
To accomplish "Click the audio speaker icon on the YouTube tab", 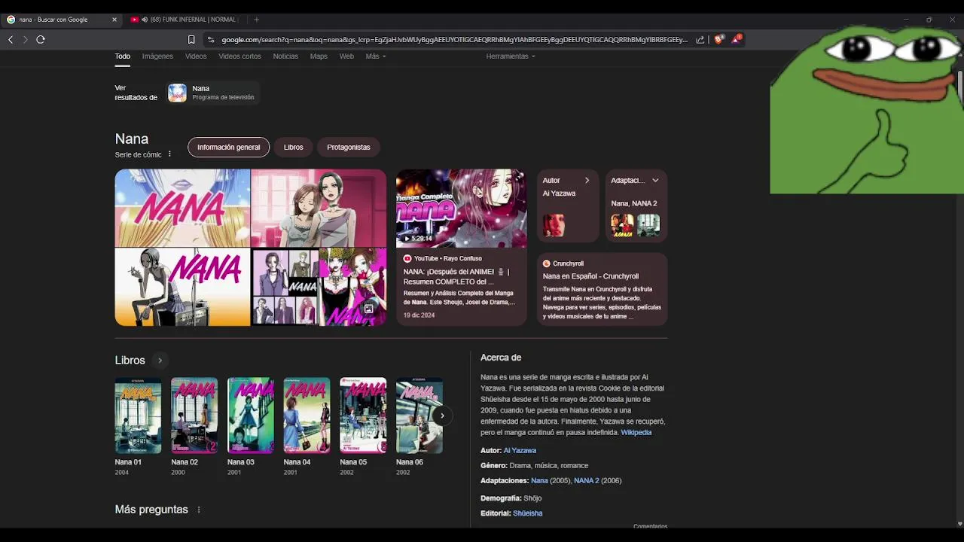I will click(x=145, y=20).
